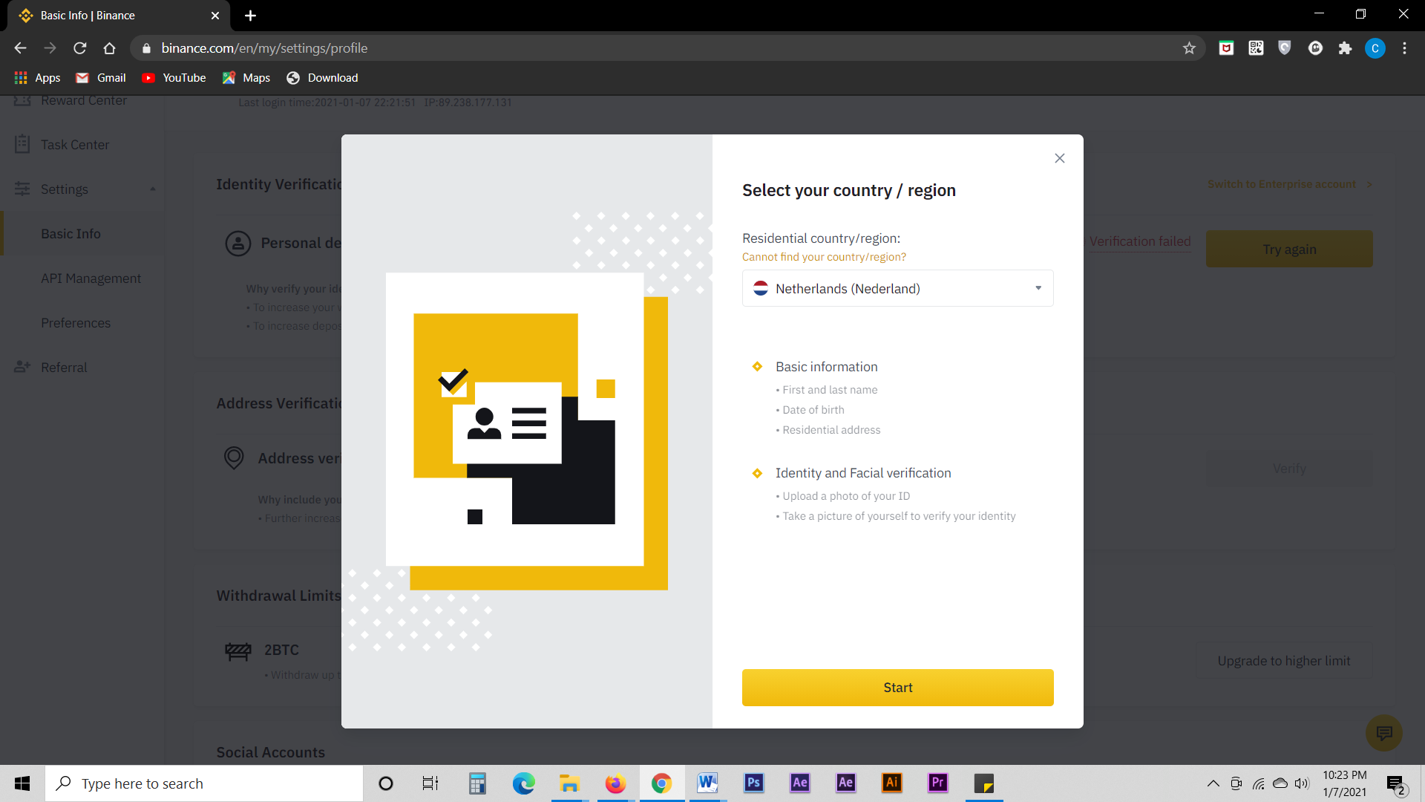Open Sticky Notes from taskbar
Viewport: 1425px width, 802px height.
pos(983,783)
